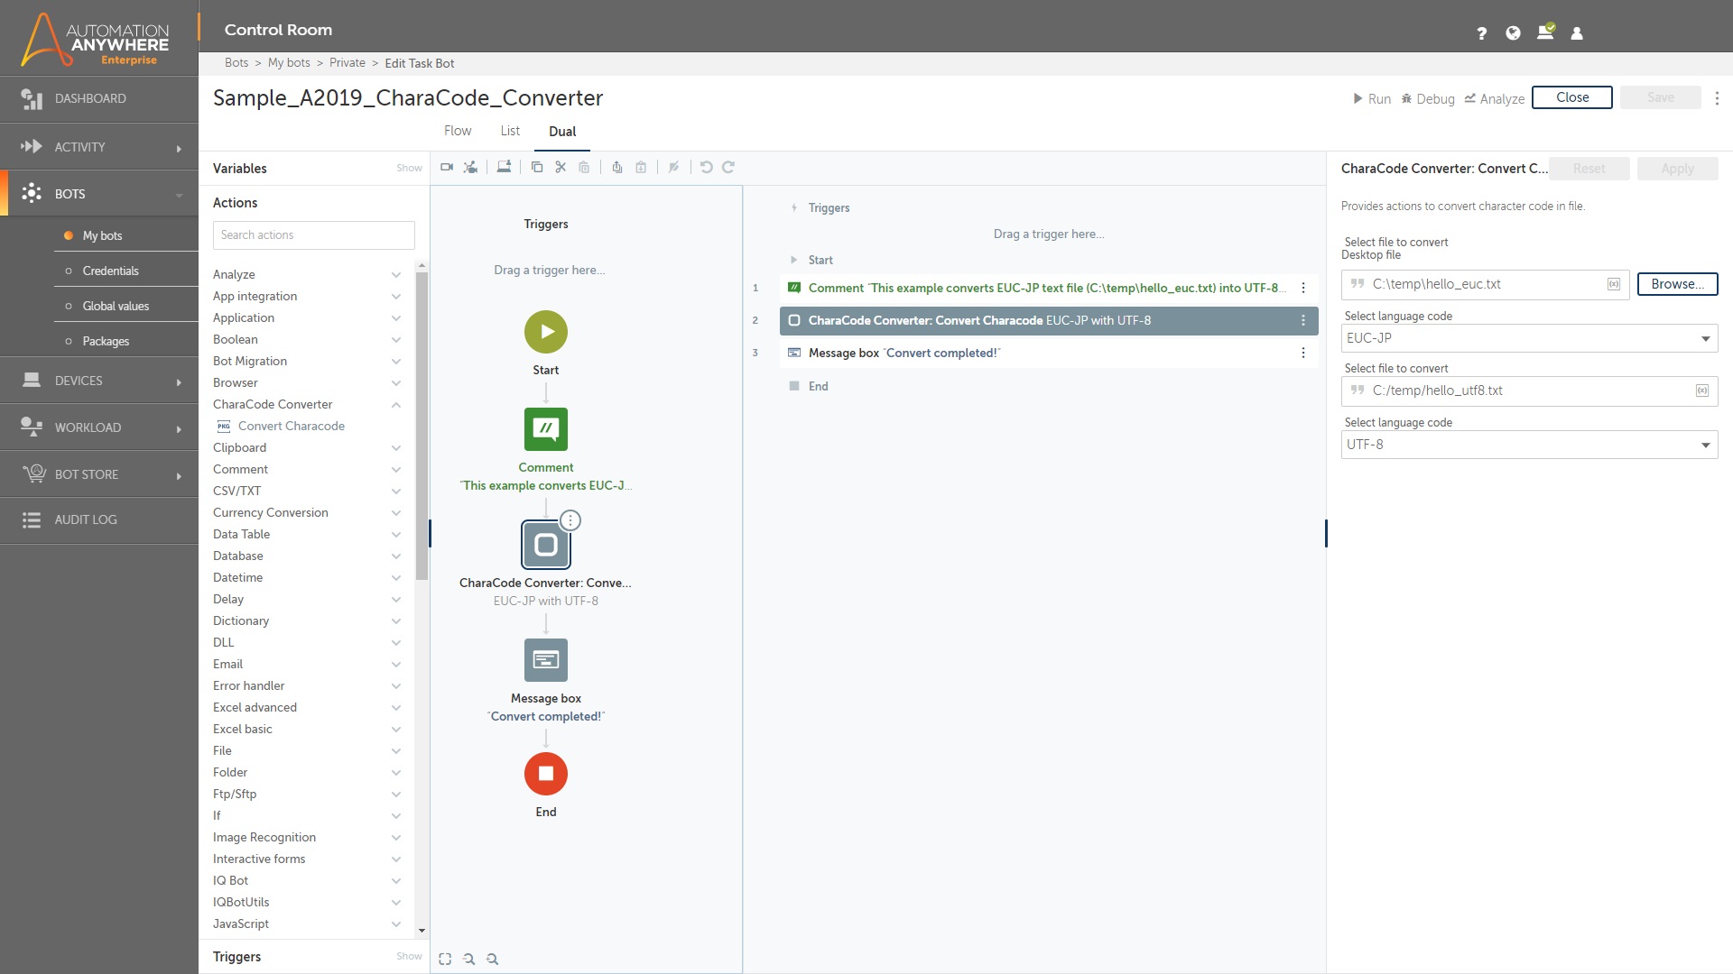Image resolution: width=1733 pixels, height=974 pixels.
Task: Click the copy item toolbar icon
Action: [x=537, y=167]
